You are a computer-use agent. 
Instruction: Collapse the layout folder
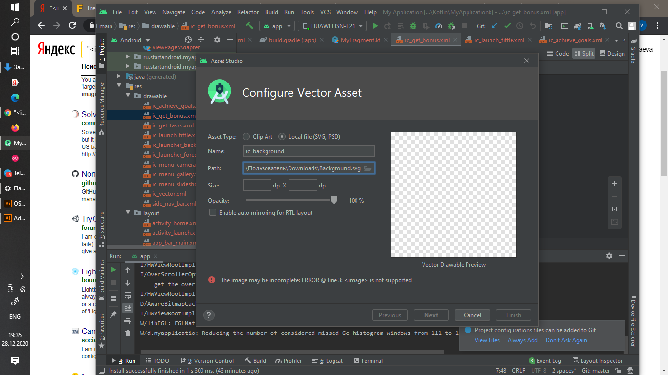coord(128,213)
